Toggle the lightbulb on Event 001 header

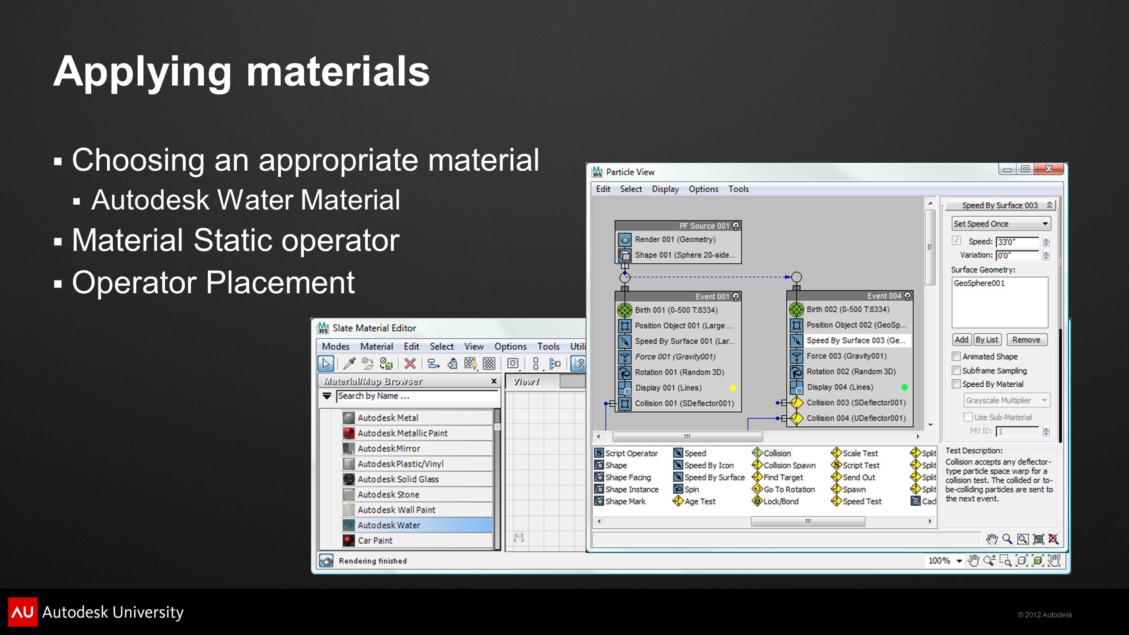[x=736, y=297]
